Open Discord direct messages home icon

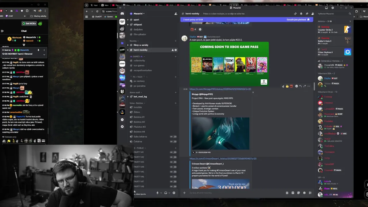pos(122,14)
